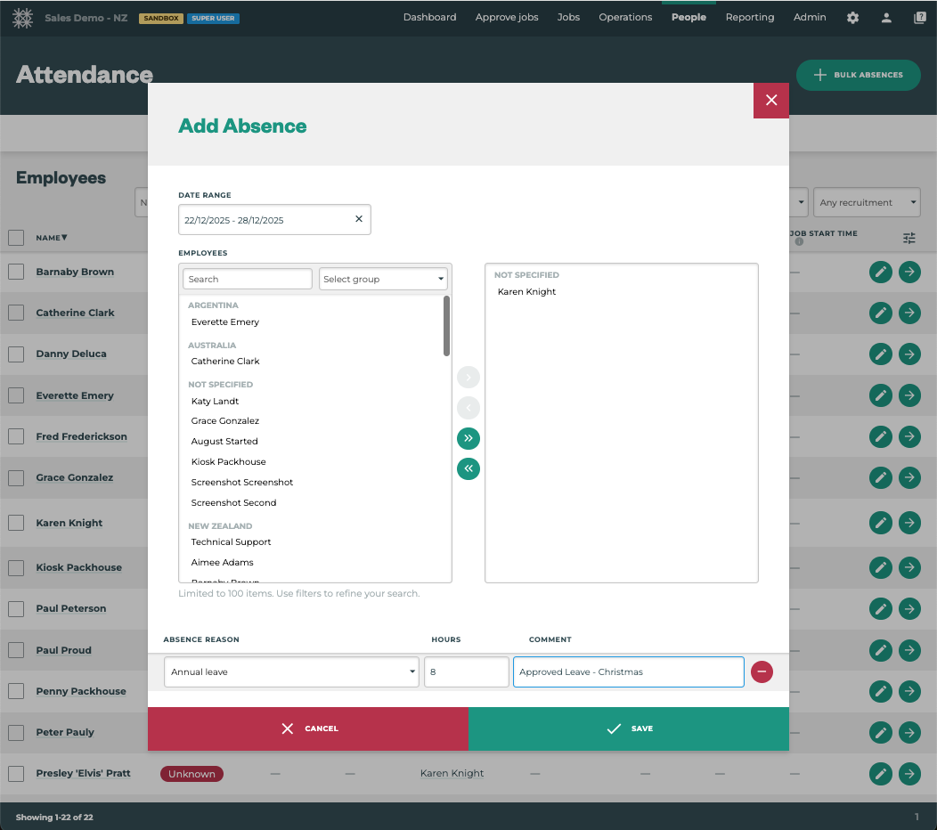
Task: Select the checkbox for Paul Peterson
Action: (x=16, y=608)
